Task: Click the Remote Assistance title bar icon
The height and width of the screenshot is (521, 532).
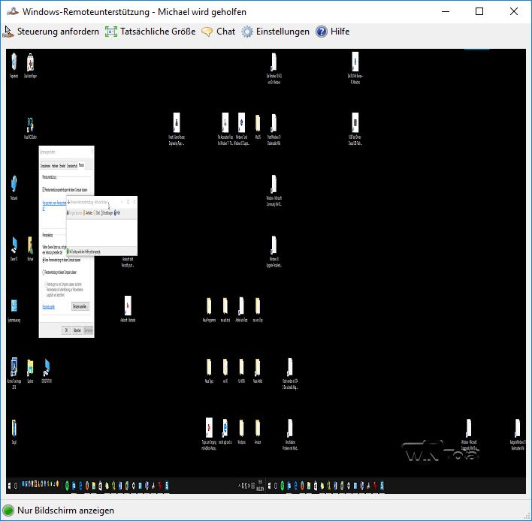Action: pos(13,11)
